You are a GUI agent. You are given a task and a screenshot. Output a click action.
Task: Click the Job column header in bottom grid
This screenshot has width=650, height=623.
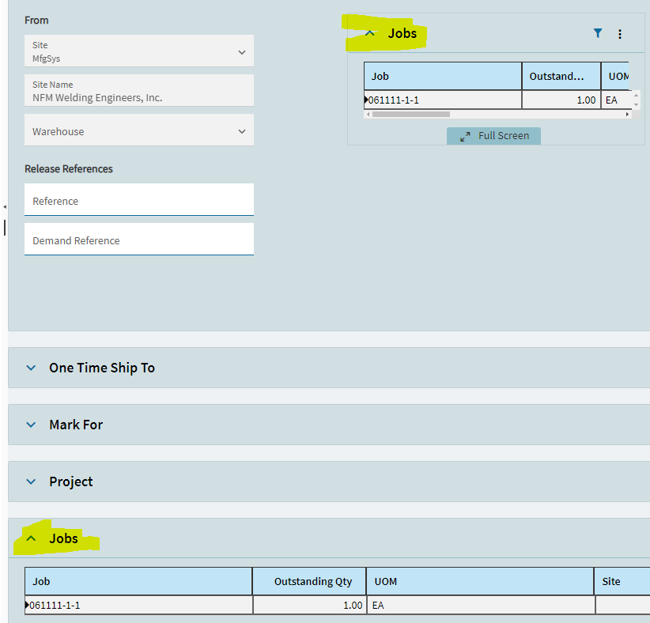point(138,582)
